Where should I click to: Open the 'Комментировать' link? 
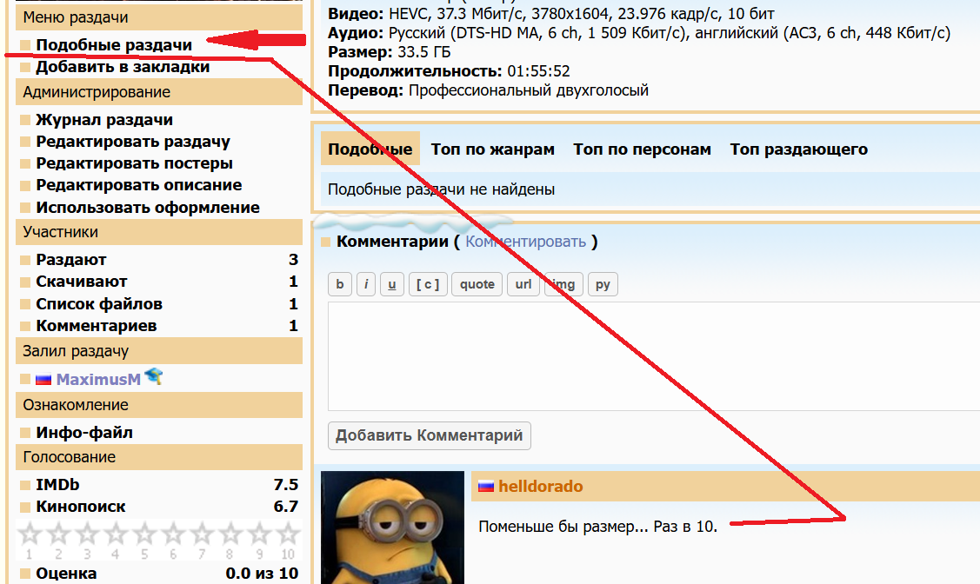coord(525,242)
